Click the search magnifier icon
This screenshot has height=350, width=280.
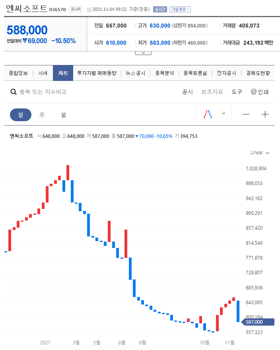(x=14, y=92)
